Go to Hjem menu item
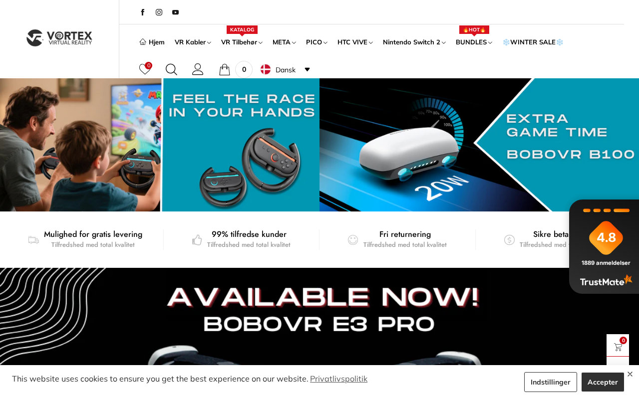Image resolution: width=639 pixels, height=399 pixels. 152,42
